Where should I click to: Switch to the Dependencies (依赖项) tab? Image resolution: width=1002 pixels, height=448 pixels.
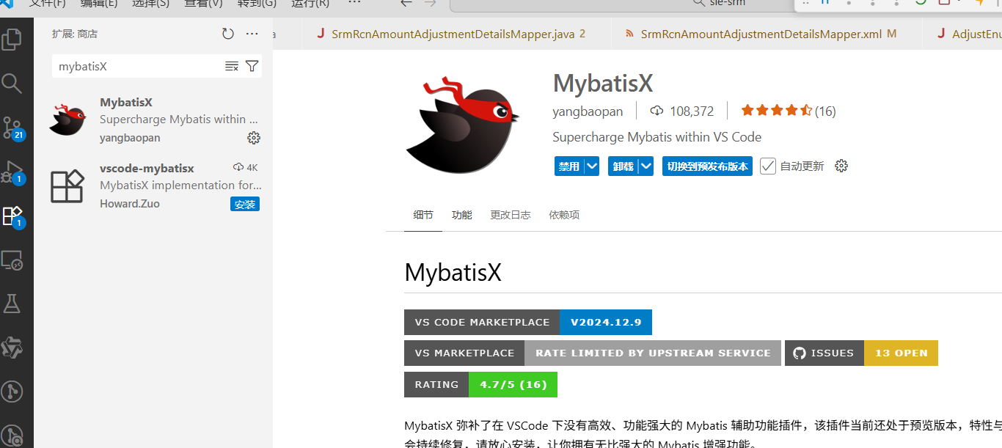(564, 215)
